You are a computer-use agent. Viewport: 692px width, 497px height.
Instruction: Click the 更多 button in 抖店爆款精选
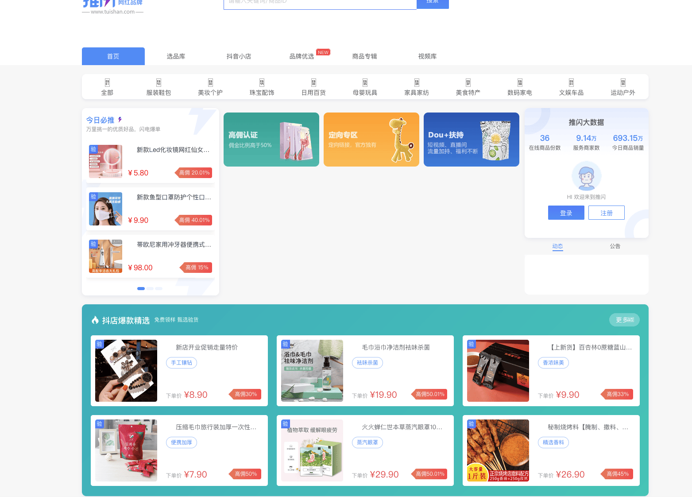pyautogui.click(x=625, y=320)
